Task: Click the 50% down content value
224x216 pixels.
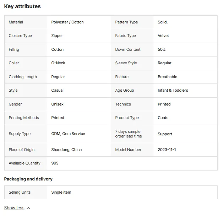Action: [x=162, y=49]
